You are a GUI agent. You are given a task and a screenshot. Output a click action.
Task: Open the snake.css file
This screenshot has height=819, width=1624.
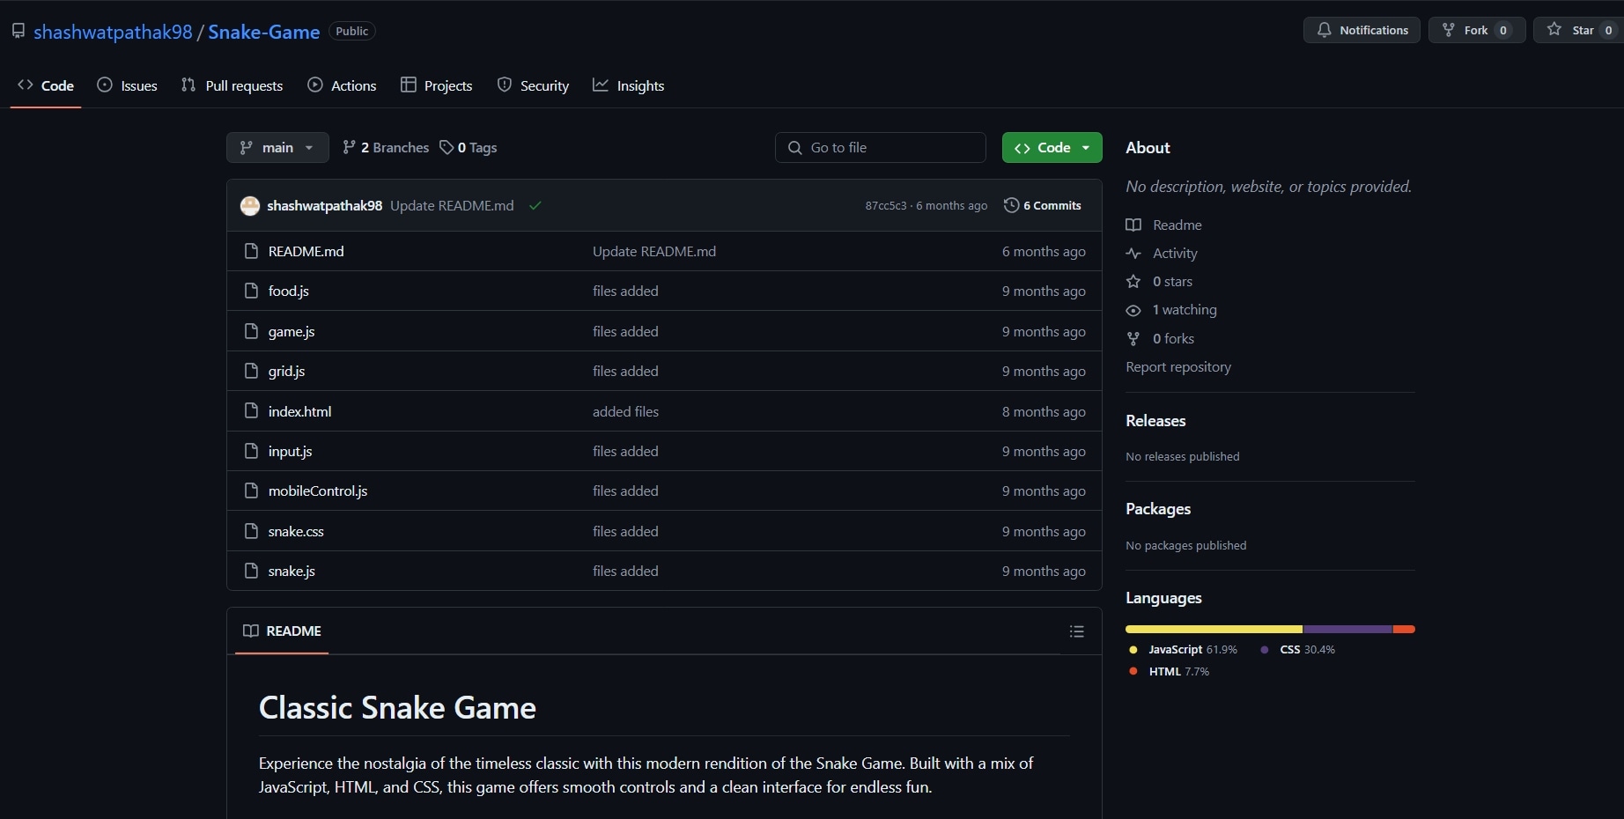pyautogui.click(x=296, y=532)
